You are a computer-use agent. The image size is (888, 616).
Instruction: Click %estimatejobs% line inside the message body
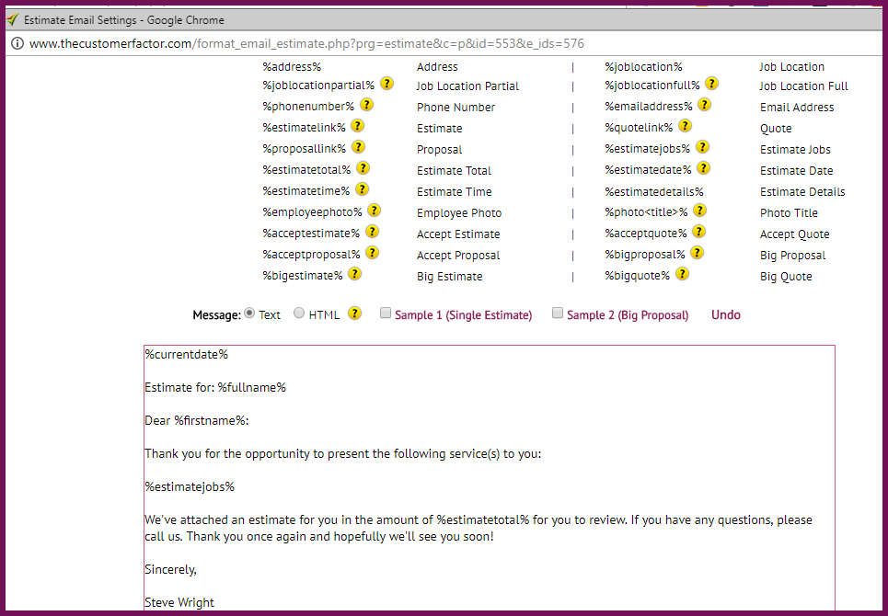(190, 487)
